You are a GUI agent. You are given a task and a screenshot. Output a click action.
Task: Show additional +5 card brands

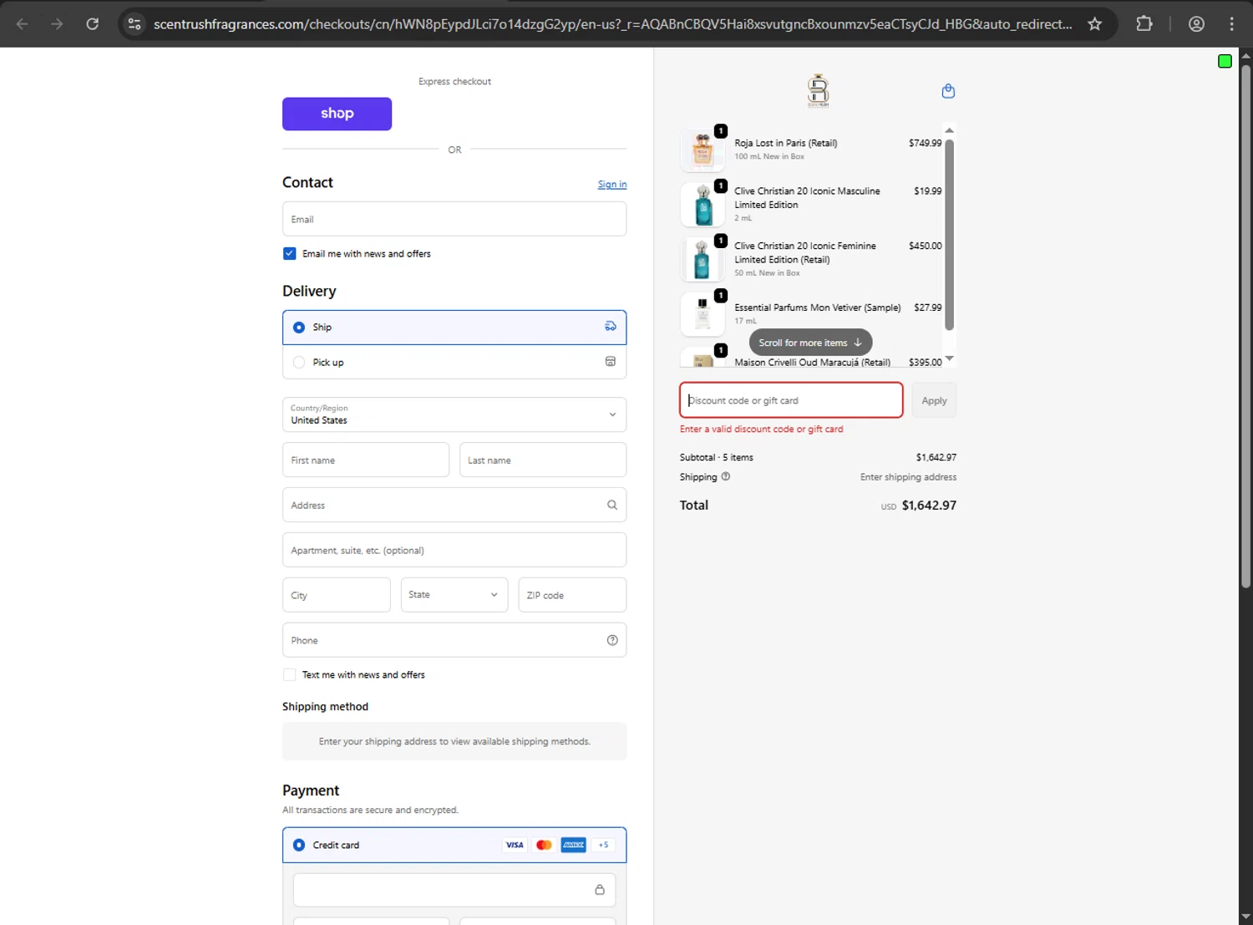(603, 845)
